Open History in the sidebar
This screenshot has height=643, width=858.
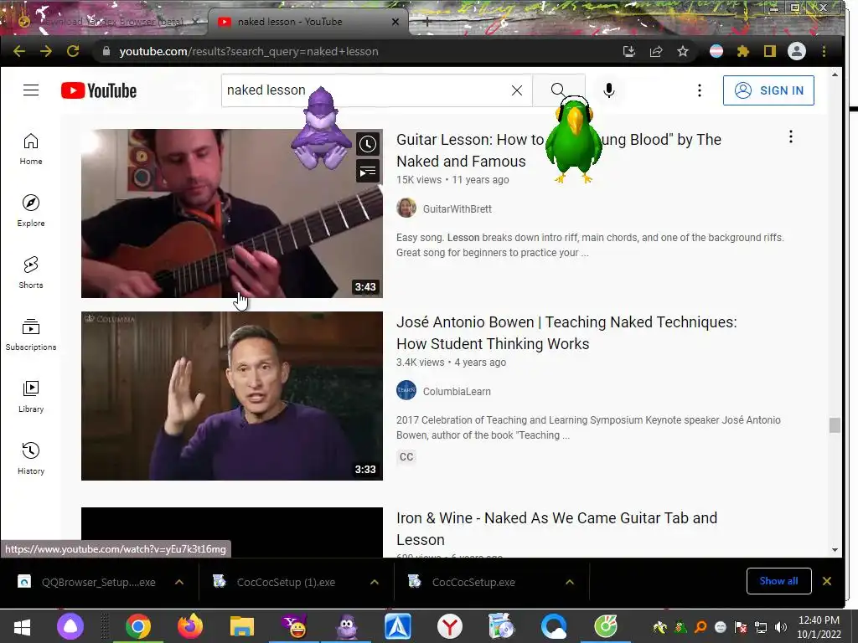pos(31,458)
